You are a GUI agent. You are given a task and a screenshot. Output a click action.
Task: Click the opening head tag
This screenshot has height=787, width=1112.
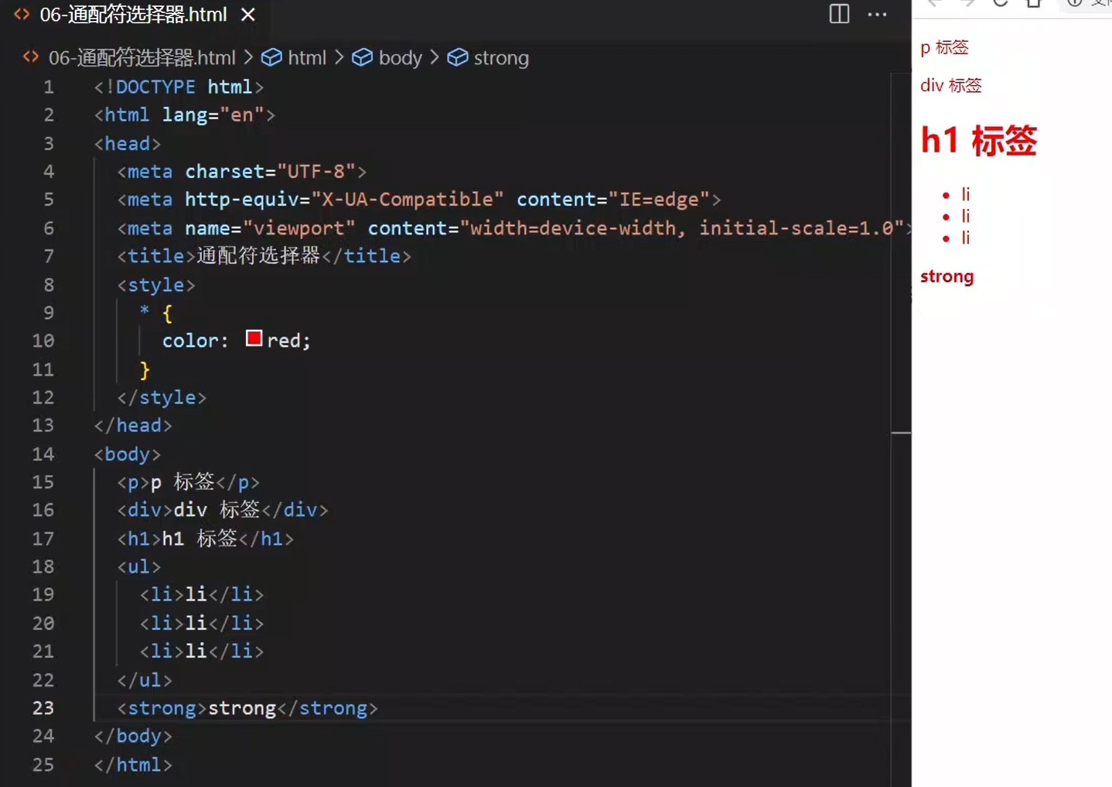tap(128, 144)
